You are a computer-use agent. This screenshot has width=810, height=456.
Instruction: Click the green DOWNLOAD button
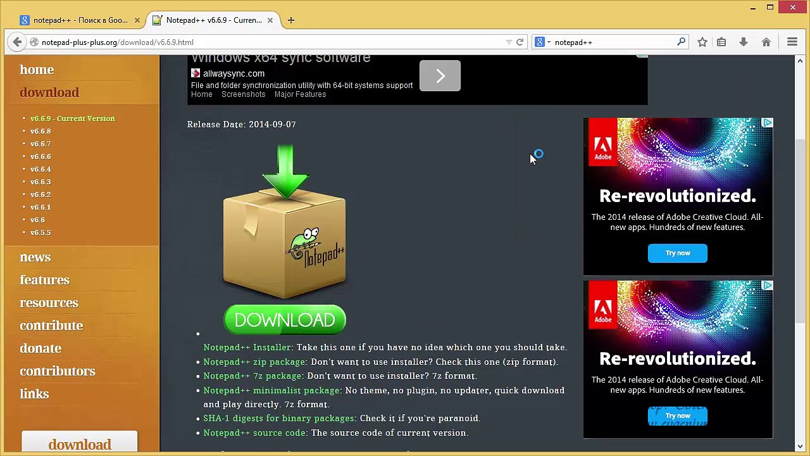click(285, 320)
